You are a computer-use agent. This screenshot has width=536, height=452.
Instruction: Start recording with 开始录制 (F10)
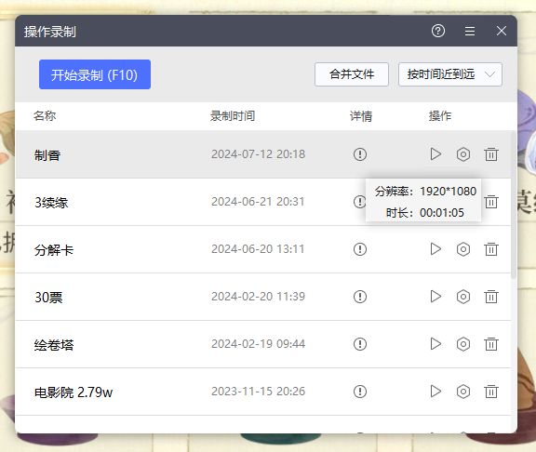click(95, 74)
